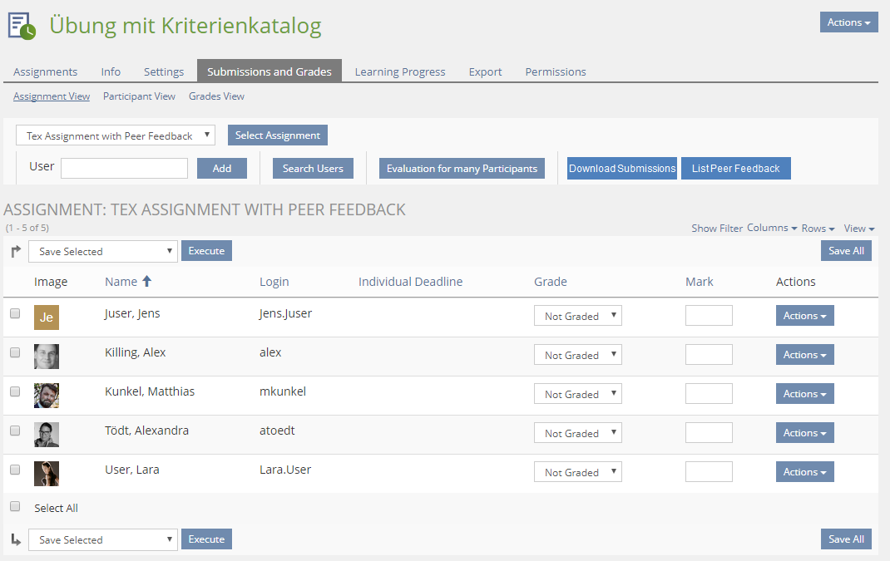Click Alex Killing's profile picture
This screenshot has height=561, width=890.
(47, 356)
